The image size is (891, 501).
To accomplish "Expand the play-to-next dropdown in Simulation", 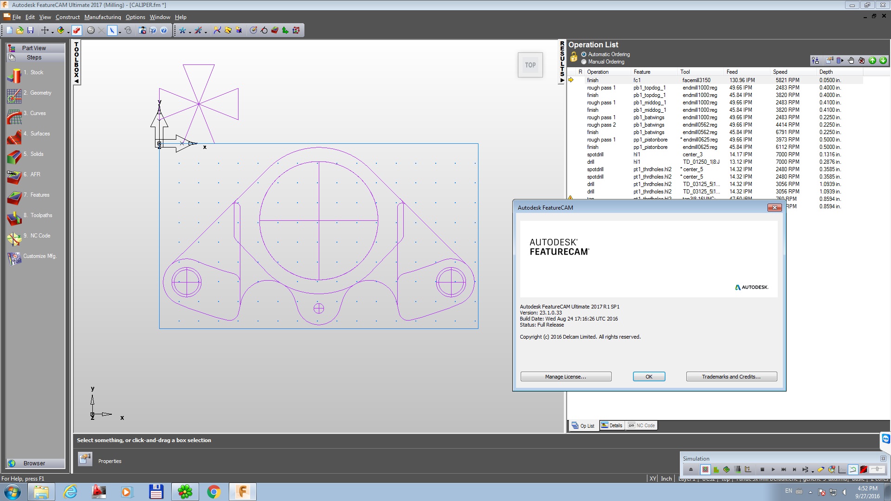I will [813, 471].
